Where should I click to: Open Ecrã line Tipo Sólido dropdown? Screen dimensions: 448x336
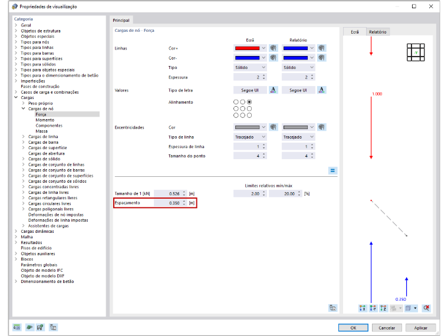(x=250, y=67)
